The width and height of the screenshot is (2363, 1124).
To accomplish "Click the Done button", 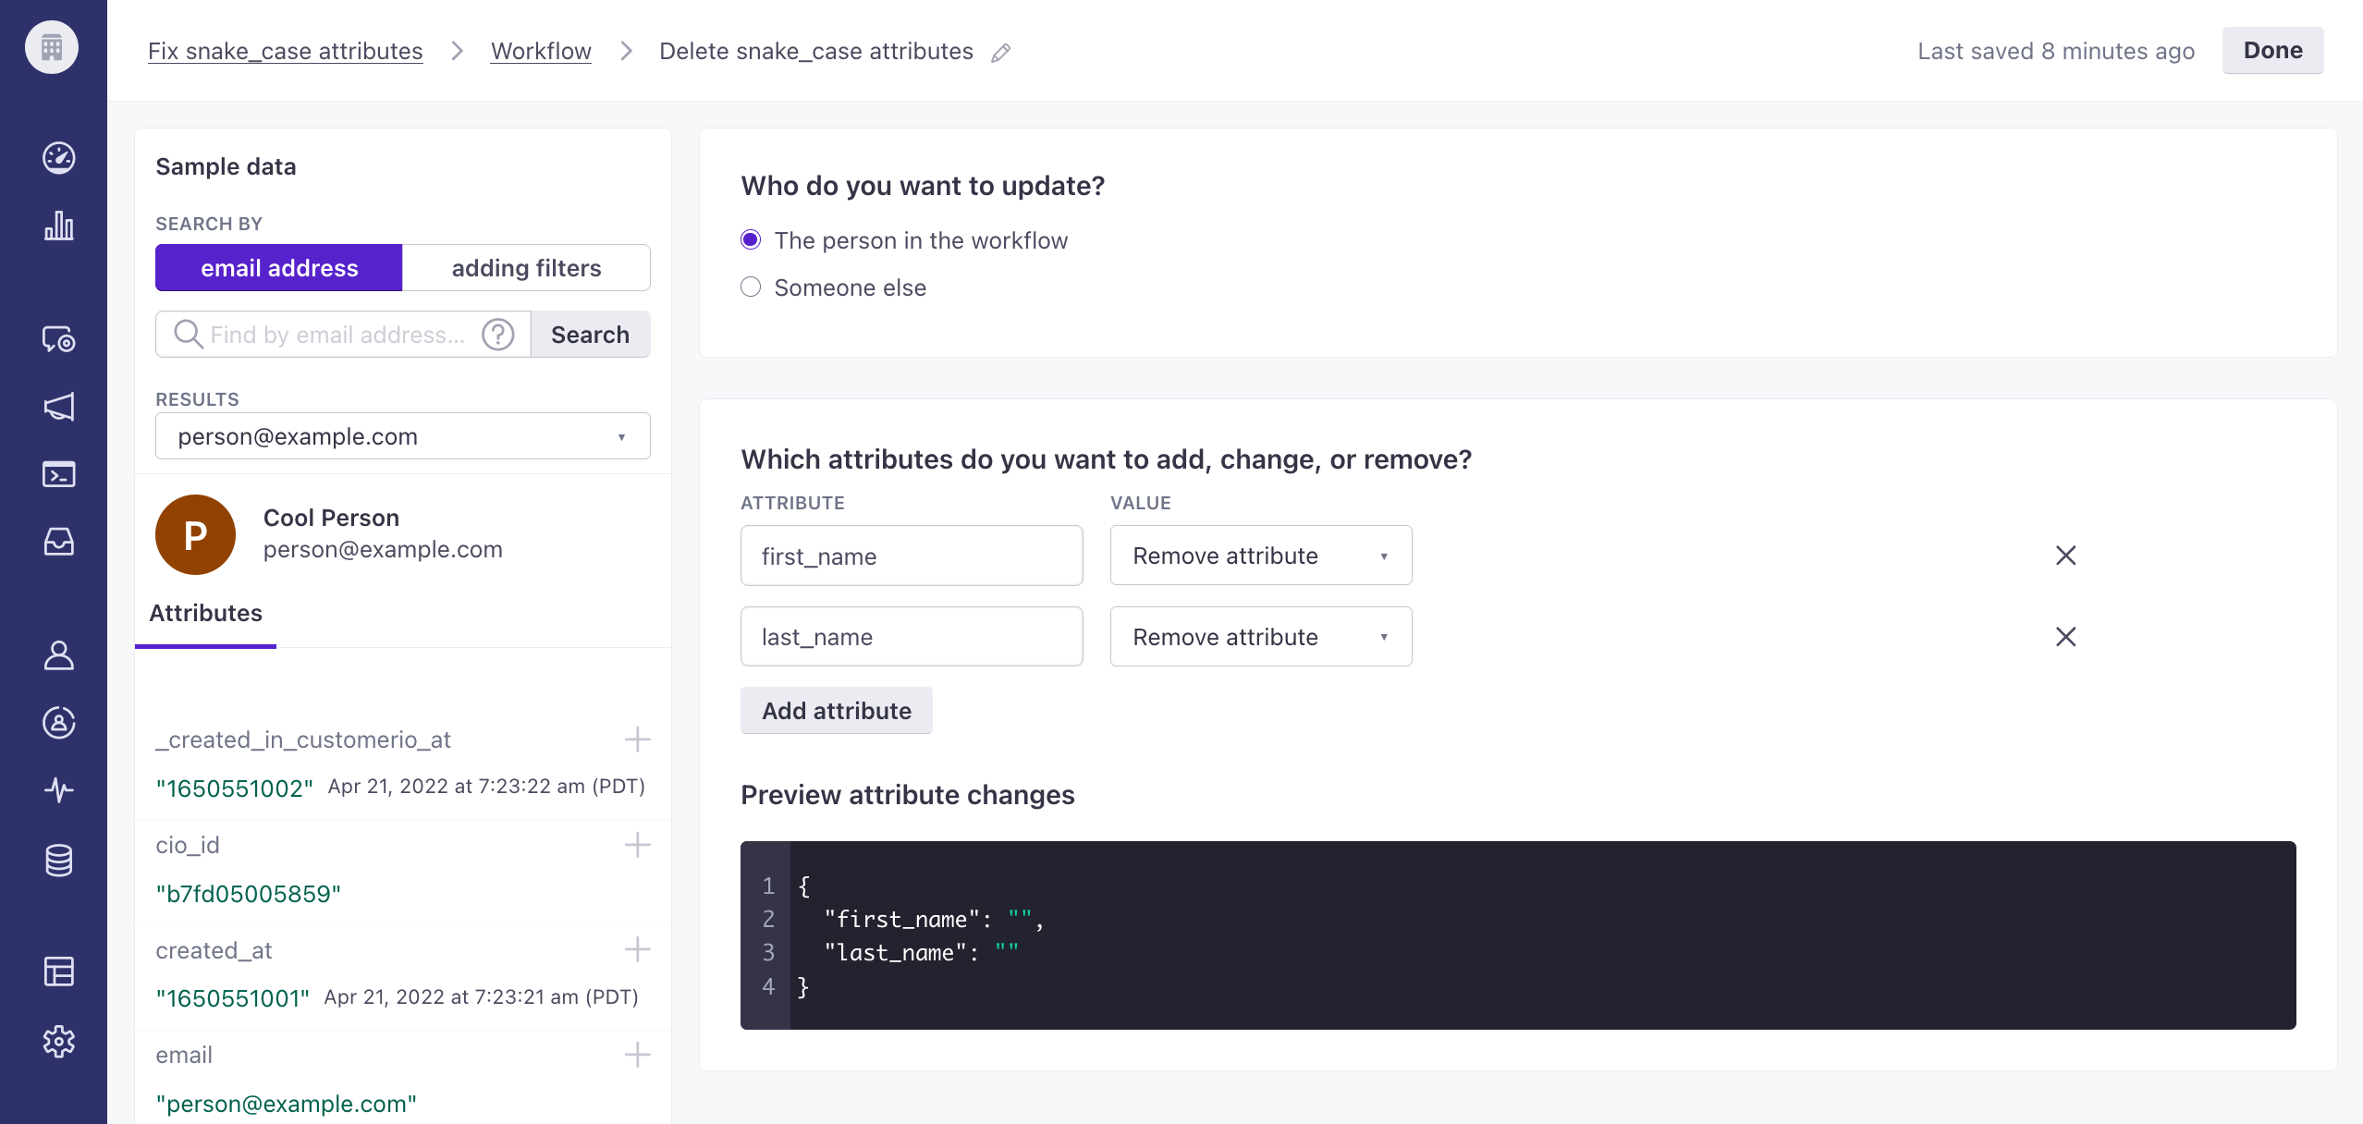I will 2273,50.
